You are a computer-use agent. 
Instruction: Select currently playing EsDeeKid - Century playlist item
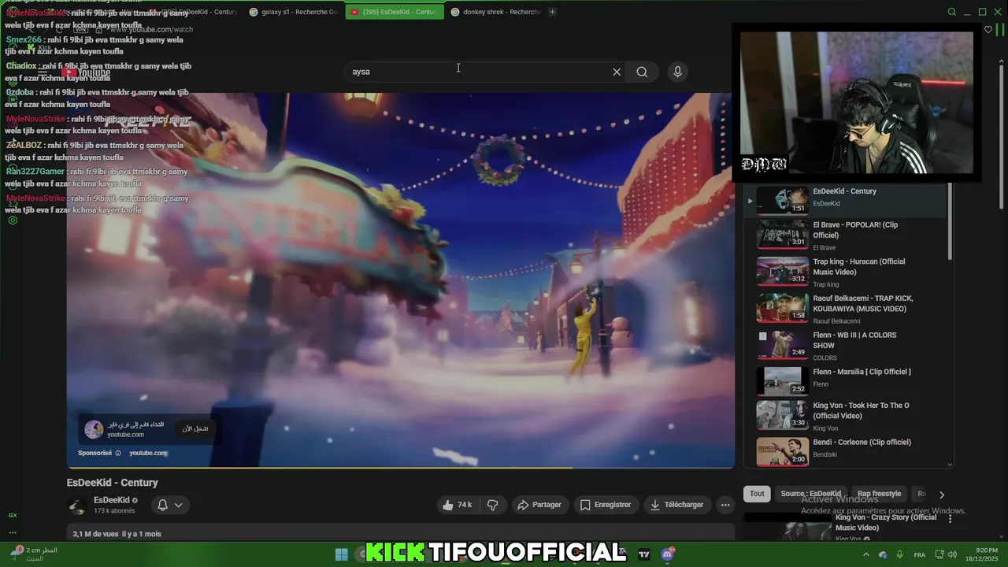point(846,200)
